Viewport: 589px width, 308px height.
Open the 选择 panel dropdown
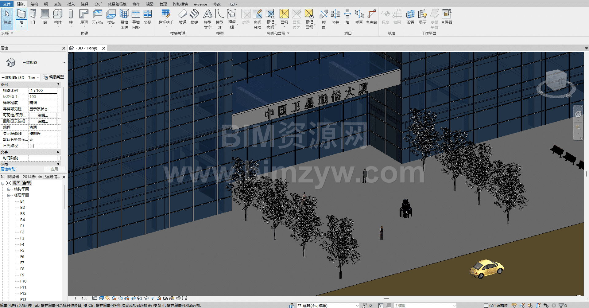(7, 33)
